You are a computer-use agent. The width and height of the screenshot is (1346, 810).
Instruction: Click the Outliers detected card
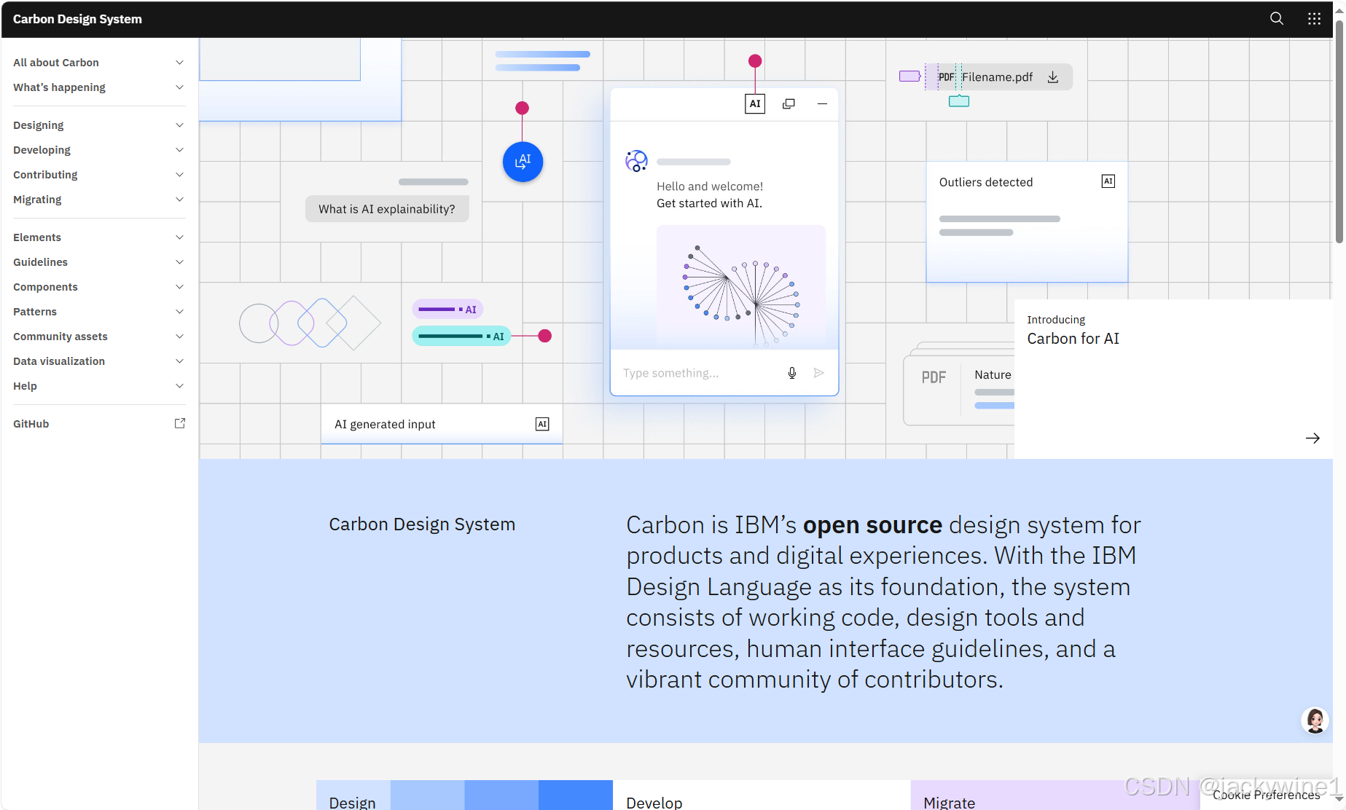point(1027,221)
